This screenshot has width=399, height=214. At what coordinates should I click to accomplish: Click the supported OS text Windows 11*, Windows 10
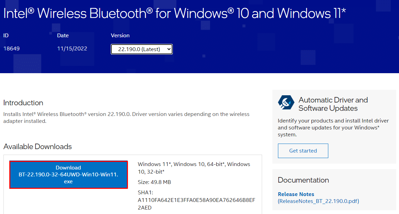(194, 168)
